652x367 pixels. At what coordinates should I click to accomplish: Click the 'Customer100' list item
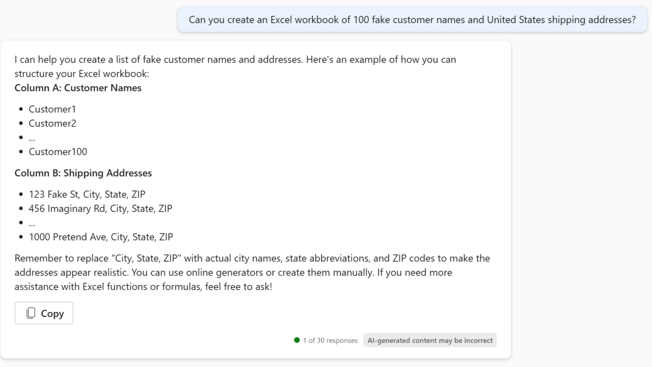pyautogui.click(x=58, y=152)
